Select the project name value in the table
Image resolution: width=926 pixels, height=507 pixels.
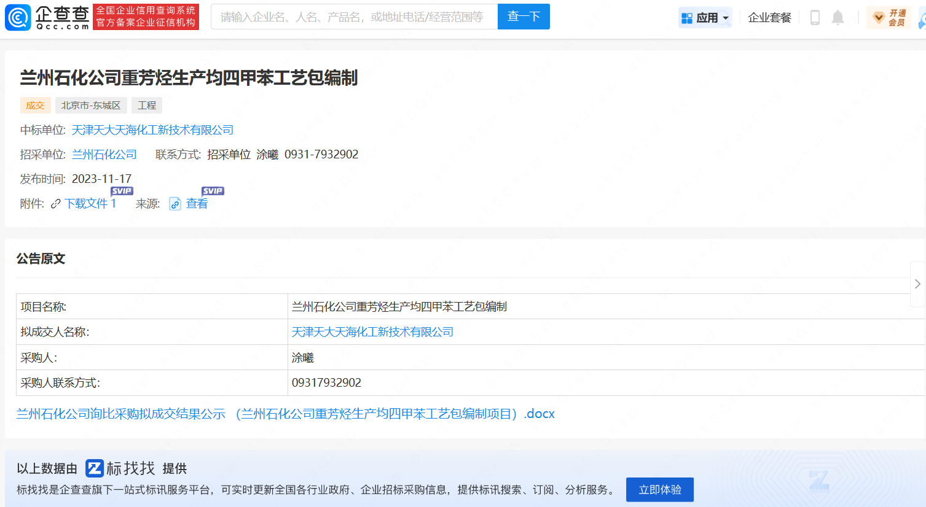pyautogui.click(x=399, y=306)
